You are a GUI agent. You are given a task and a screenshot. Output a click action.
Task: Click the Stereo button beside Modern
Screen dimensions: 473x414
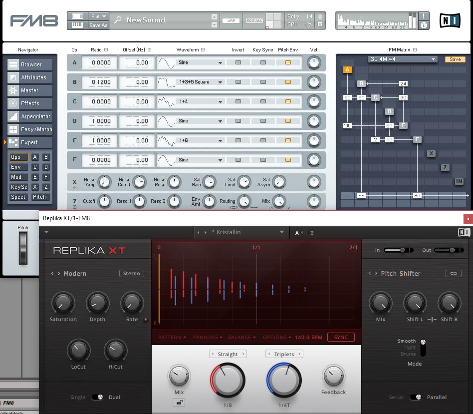(x=132, y=273)
